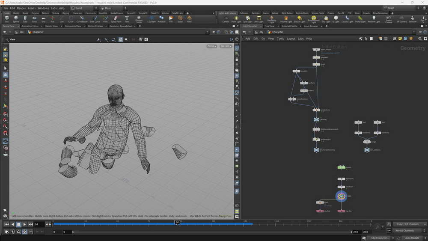Open the Rigid Bodies shelf tab
This screenshot has width=428, height=241.
287,13
